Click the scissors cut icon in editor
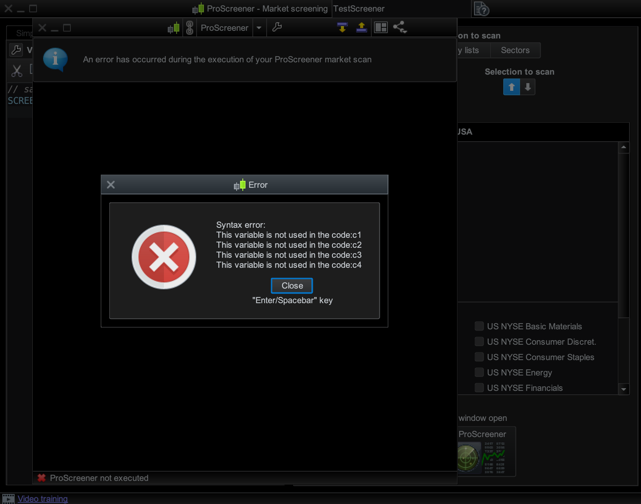This screenshot has height=504, width=641. tap(17, 71)
